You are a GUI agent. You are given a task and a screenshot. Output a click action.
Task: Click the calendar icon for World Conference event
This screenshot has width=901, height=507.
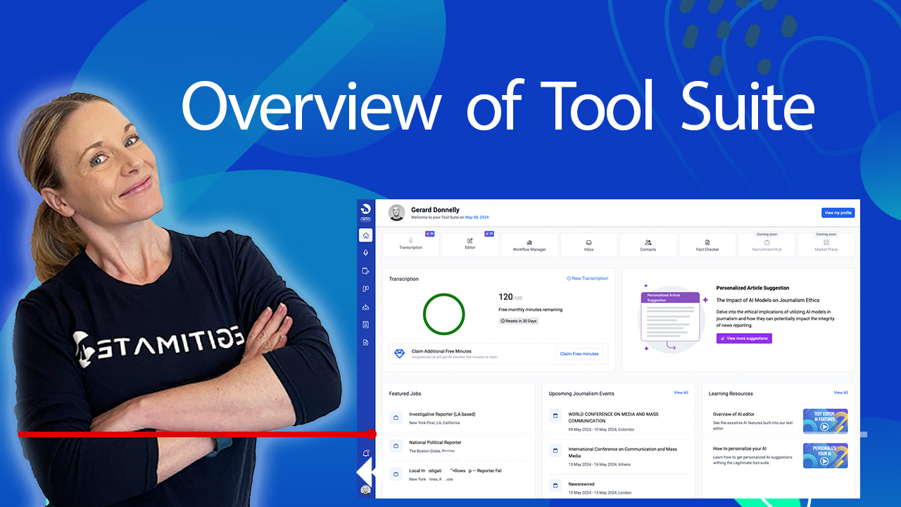pyautogui.click(x=555, y=417)
